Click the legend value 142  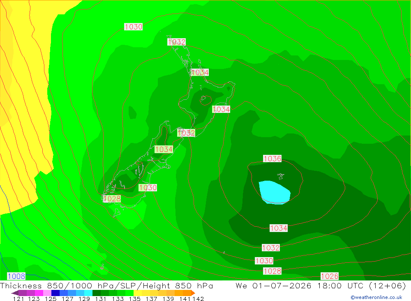(x=198, y=299)
